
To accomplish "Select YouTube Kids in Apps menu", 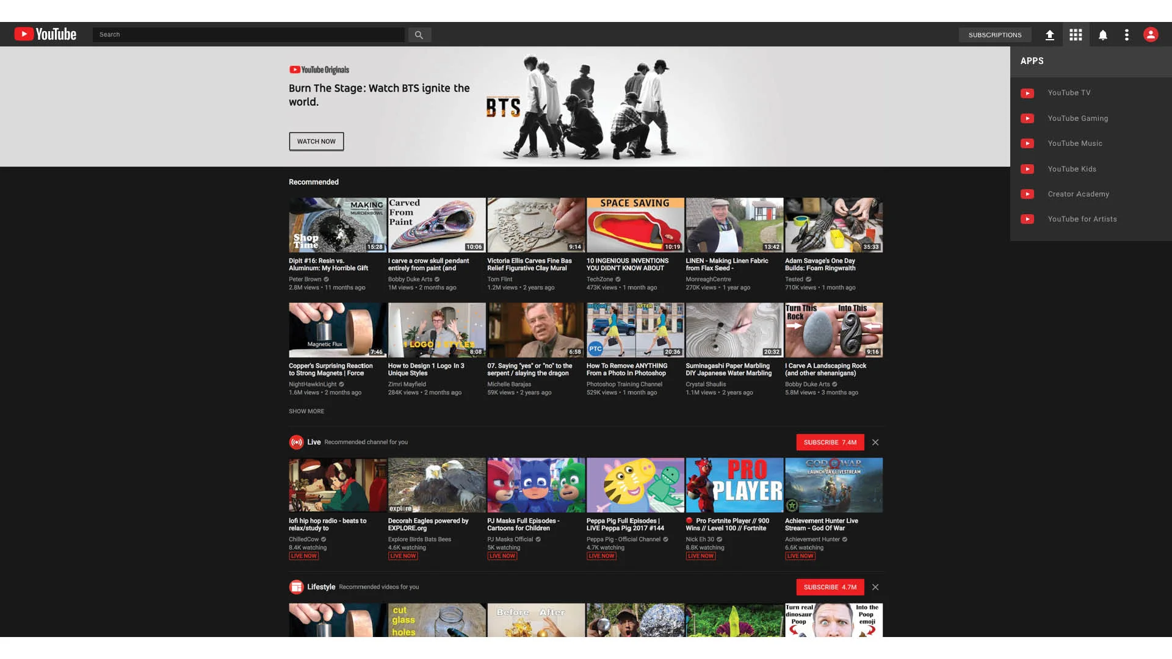I will pos(1072,169).
